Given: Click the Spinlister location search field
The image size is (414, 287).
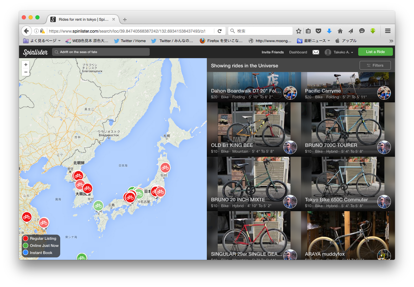Looking at the screenshot, I should click(x=101, y=52).
